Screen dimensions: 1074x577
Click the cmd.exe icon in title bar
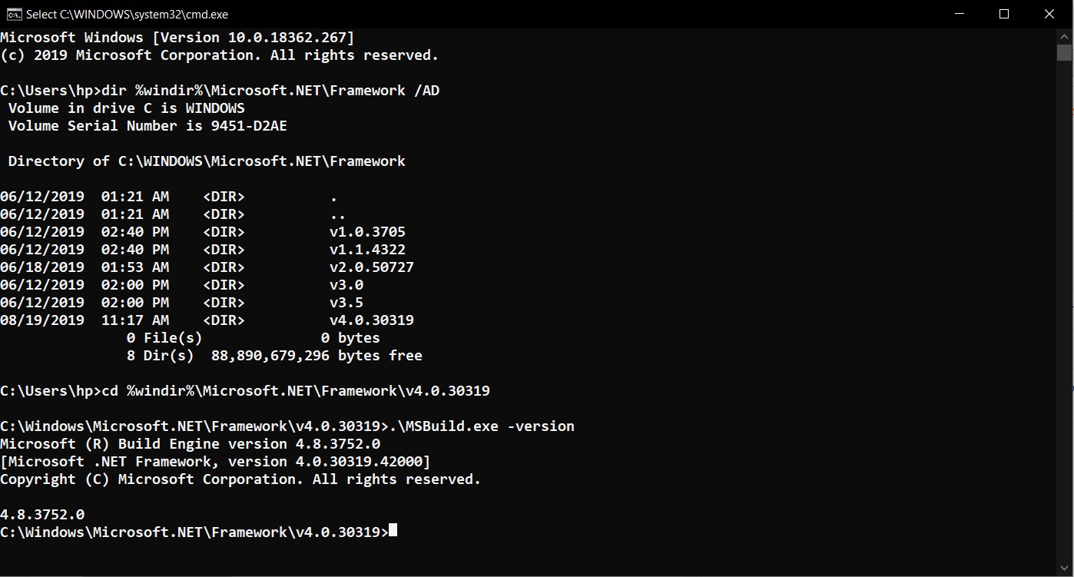point(14,14)
